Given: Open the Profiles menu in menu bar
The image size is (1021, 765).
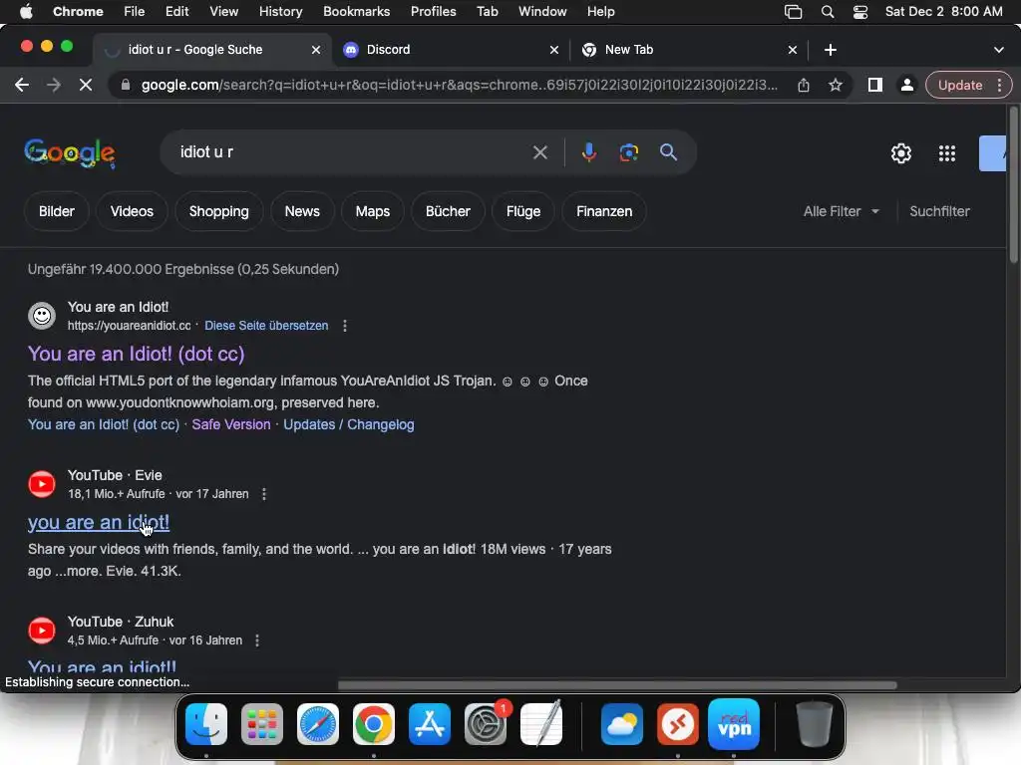Looking at the screenshot, I should tap(433, 12).
